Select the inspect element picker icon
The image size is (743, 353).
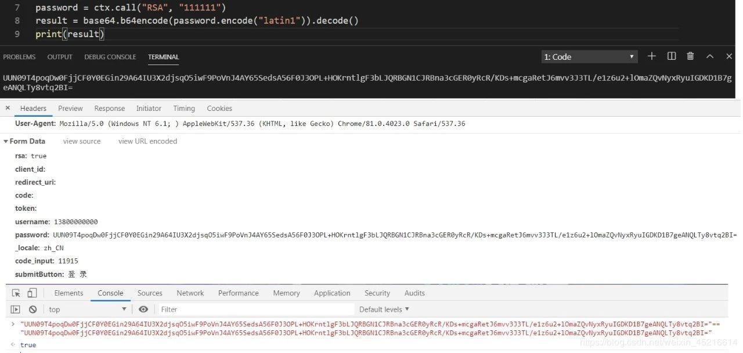tap(16, 293)
